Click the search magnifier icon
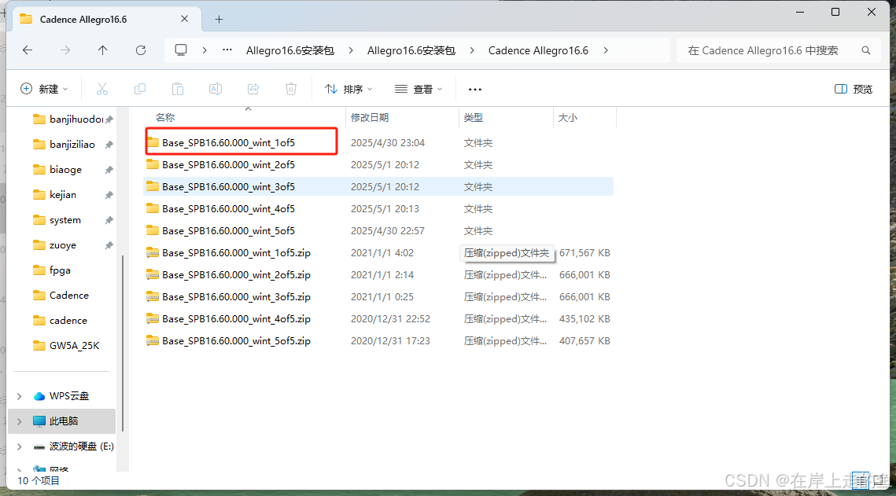Screen dimensions: 896x496 click(866, 50)
